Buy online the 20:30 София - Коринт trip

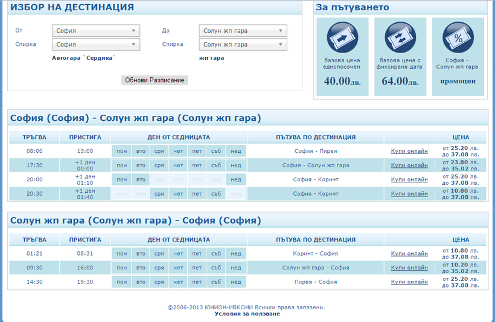[x=409, y=194]
